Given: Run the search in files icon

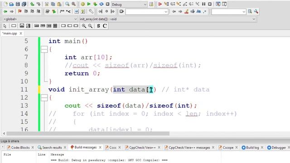Looking at the screenshot, I should [x=250, y=11].
